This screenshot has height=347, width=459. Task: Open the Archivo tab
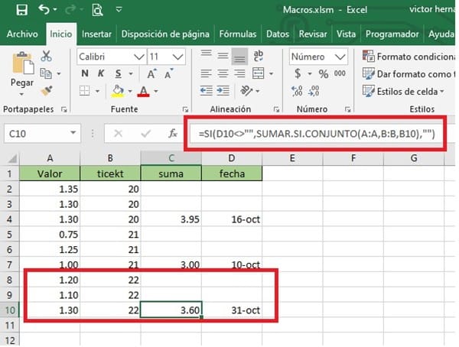22,34
